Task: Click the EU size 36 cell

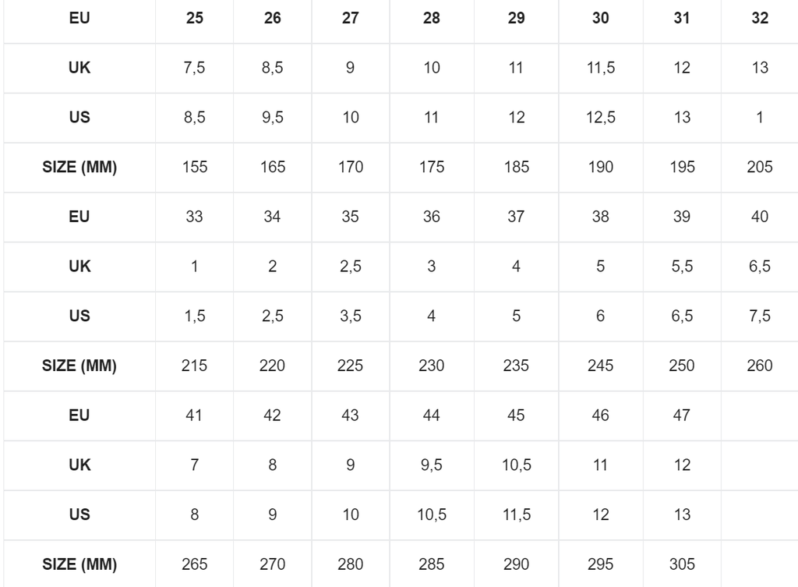Action: pyautogui.click(x=432, y=217)
